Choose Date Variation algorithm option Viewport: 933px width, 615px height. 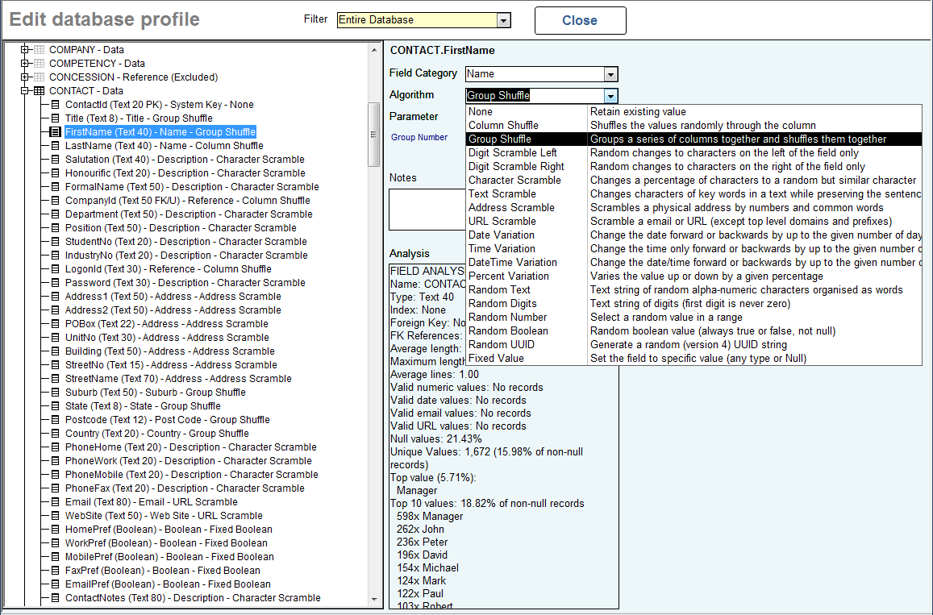coord(694,235)
